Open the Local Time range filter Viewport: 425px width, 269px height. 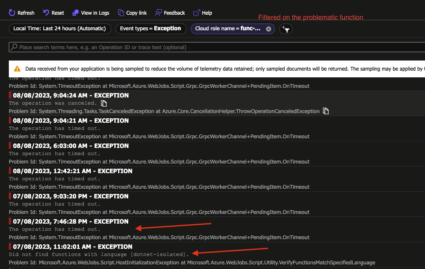tap(60, 29)
